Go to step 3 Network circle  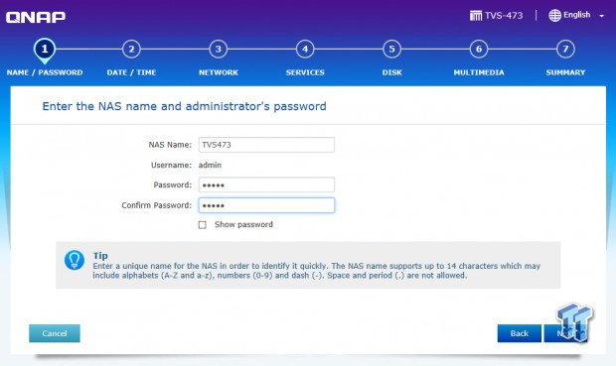(x=218, y=49)
